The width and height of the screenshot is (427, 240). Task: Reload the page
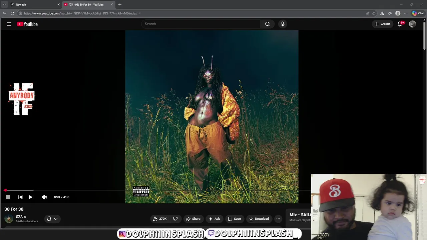pyautogui.click(x=12, y=13)
